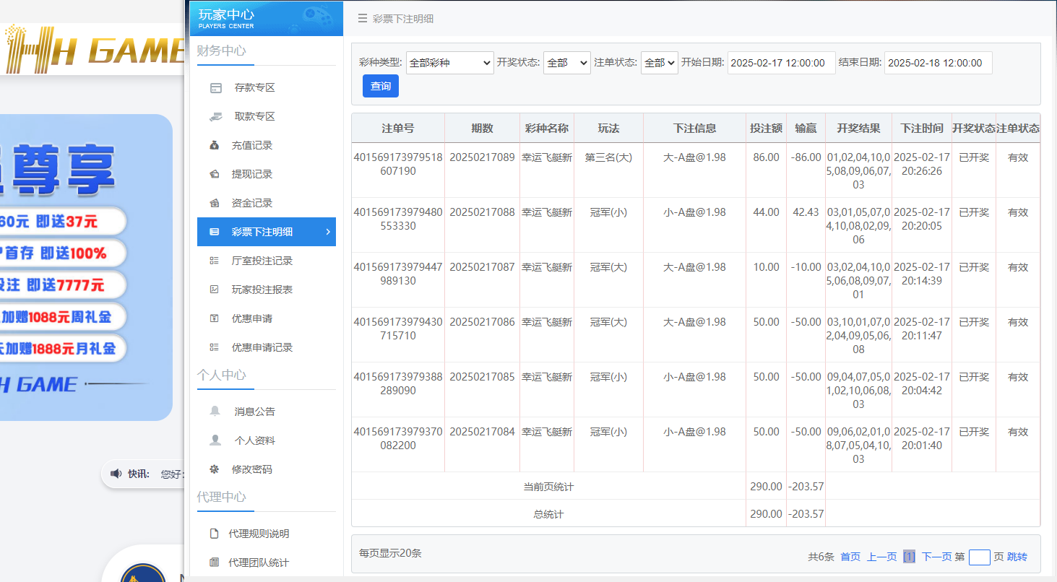Open the 注单状态 dropdown
Viewport: 1057px width, 582px height.
[x=659, y=63]
